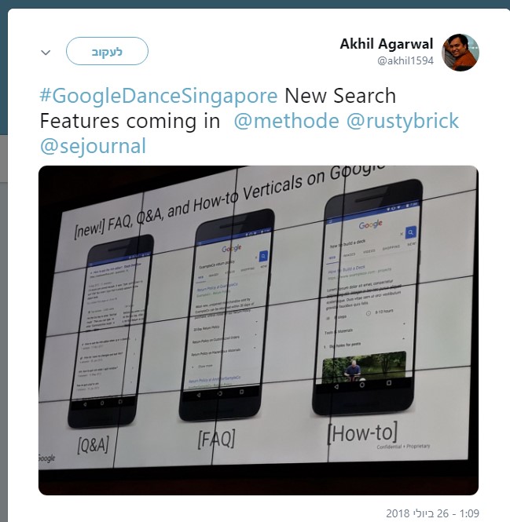Open the @sejournal mention
Viewport: 510px width, 522px height.
tap(93, 146)
